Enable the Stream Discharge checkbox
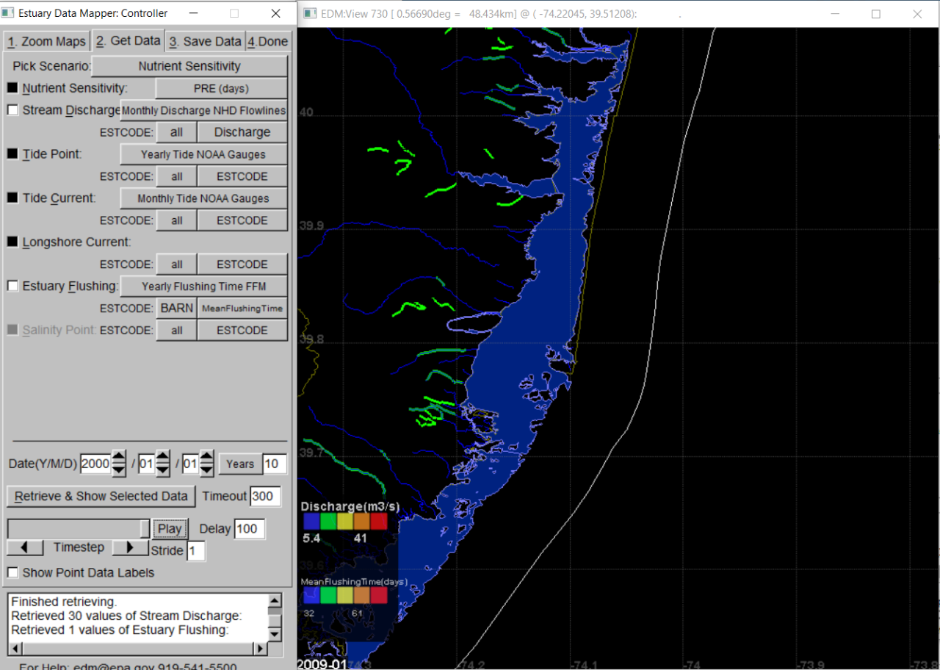The height and width of the screenshot is (670, 940). [12, 109]
